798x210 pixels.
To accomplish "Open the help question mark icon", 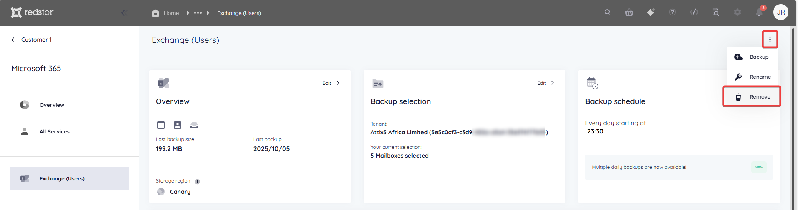I will [673, 12].
